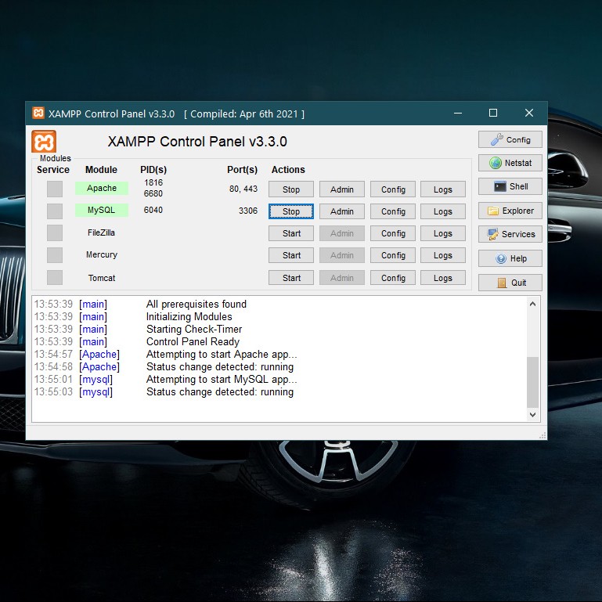This screenshot has width=602, height=602.
Task: Click the Apache ports 80, 443
Action: [x=243, y=189]
